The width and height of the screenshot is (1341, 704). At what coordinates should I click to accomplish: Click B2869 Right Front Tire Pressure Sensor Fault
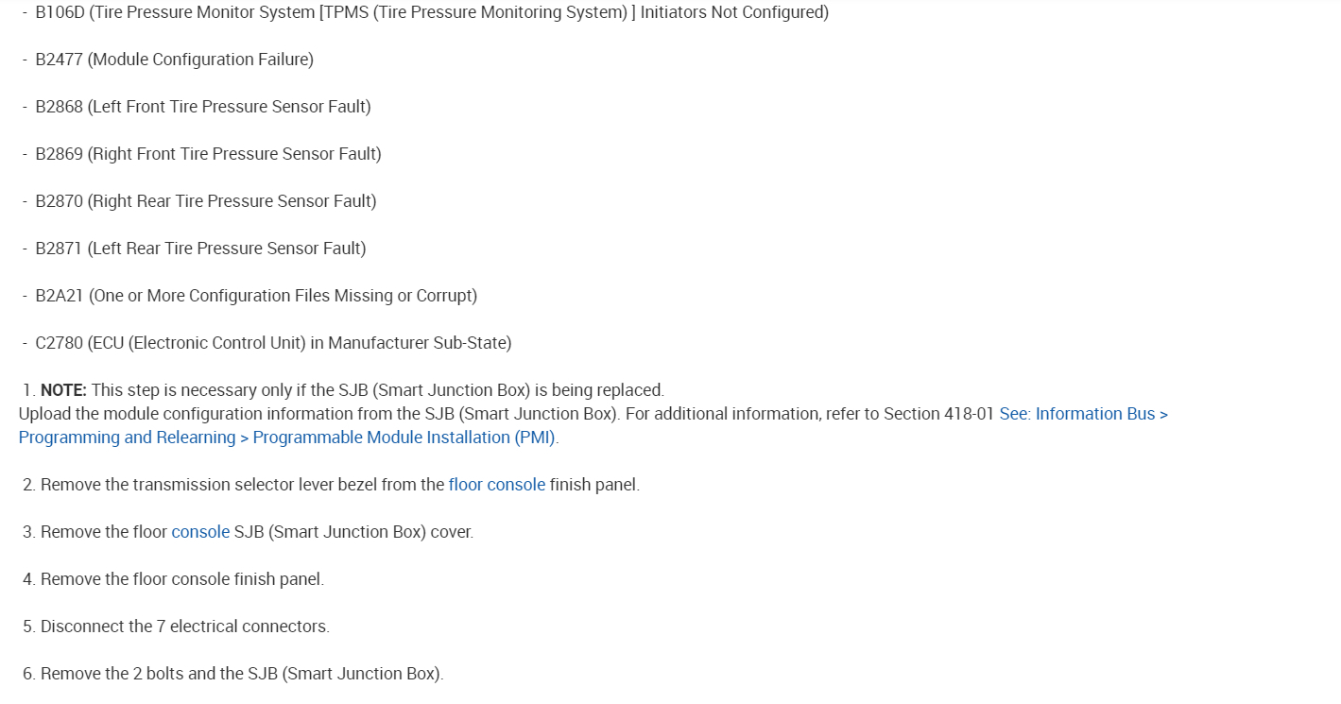(x=208, y=154)
